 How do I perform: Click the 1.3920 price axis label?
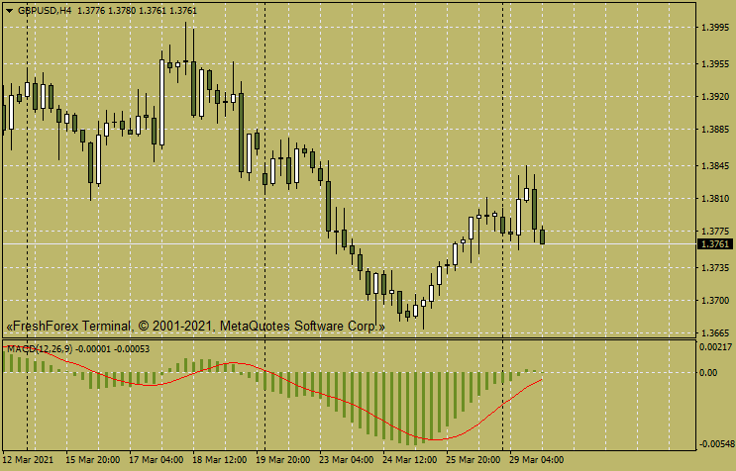pyautogui.click(x=715, y=97)
